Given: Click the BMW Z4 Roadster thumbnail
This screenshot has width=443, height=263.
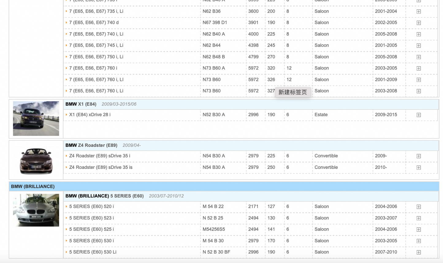Looking at the screenshot, I should pyautogui.click(x=36, y=161).
